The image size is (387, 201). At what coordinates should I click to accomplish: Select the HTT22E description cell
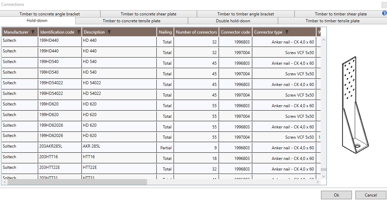pos(119,168)
